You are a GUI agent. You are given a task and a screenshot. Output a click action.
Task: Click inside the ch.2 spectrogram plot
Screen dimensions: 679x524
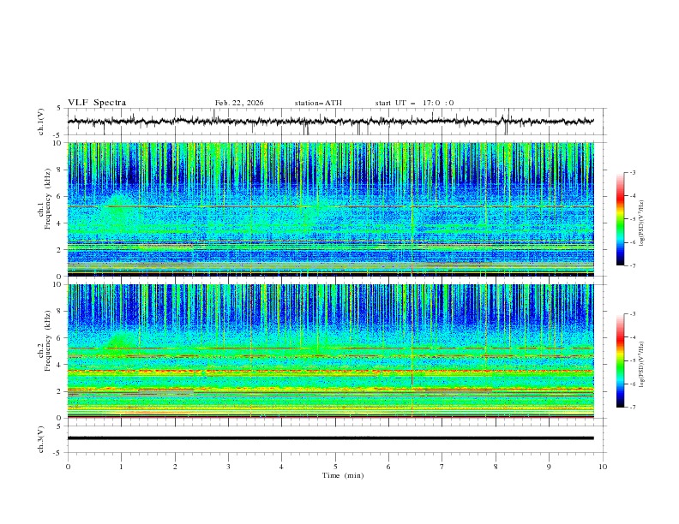(x=331, y=351)
